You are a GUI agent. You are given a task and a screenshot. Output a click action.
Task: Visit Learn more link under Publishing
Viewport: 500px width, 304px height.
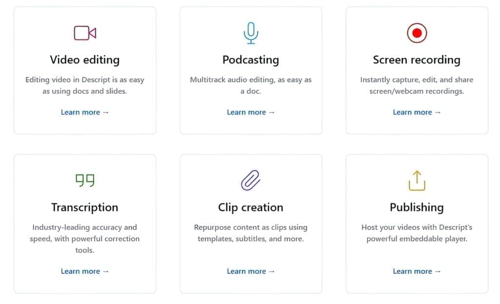(x=417, y=271)
